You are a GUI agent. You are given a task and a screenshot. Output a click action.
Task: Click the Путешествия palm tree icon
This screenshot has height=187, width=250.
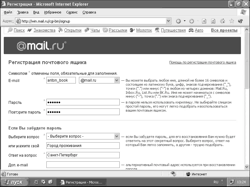(x=157, y=30)
